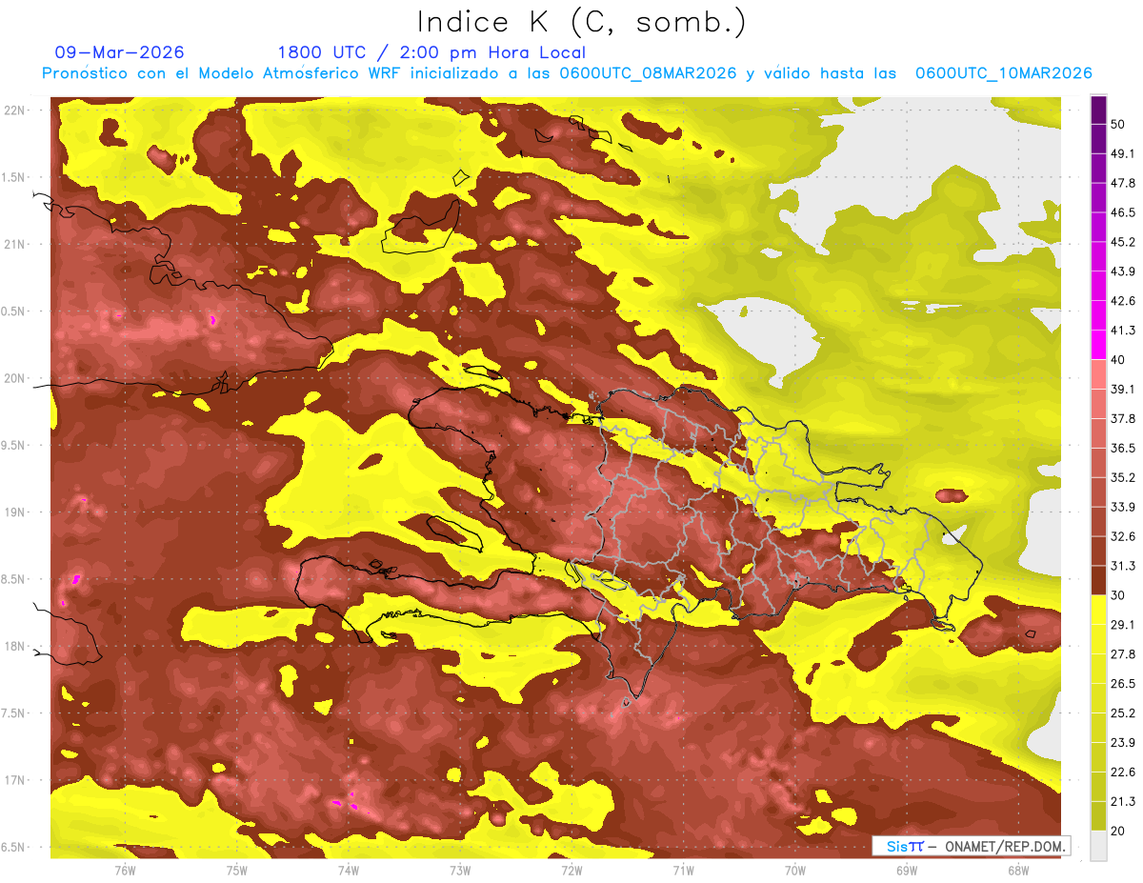Click the colorbar value "41.3"
The width and height of the screenshot is (1143, 883).
(x=1123, y=331)
